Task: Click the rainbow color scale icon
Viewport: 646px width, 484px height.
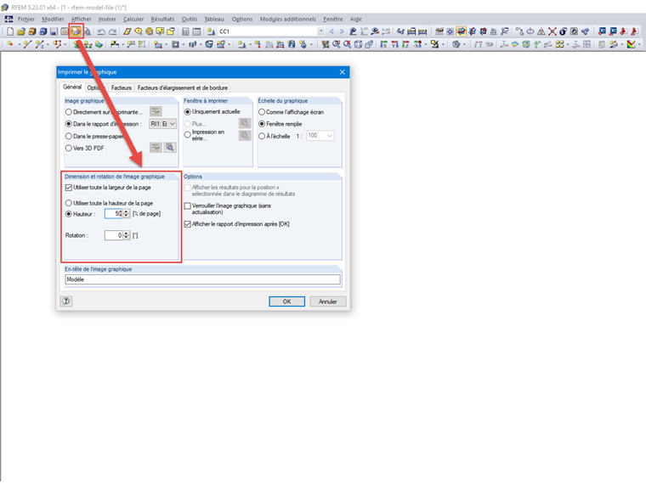Action: tap(631, 44)
